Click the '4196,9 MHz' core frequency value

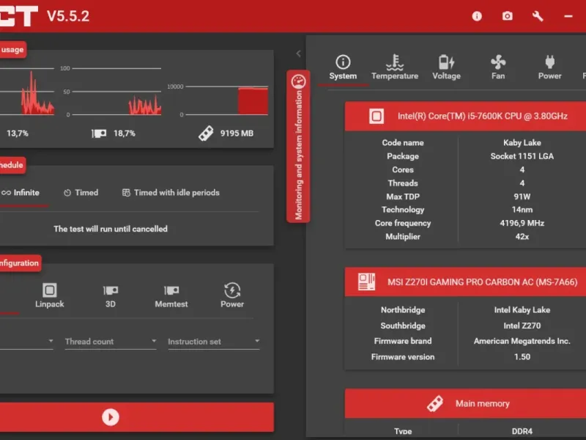coord(522,223)
